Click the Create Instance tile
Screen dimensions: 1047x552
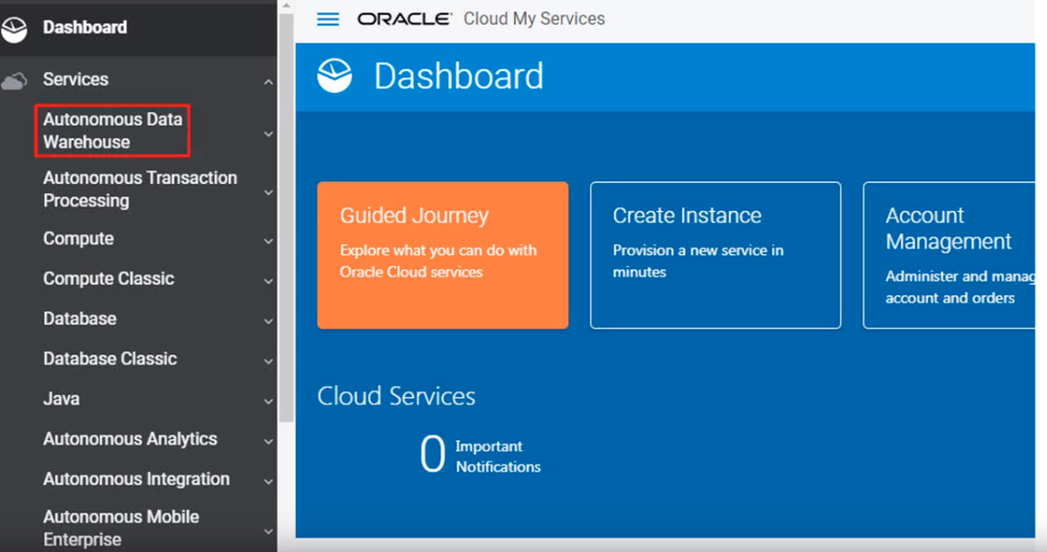click(715, 255)
